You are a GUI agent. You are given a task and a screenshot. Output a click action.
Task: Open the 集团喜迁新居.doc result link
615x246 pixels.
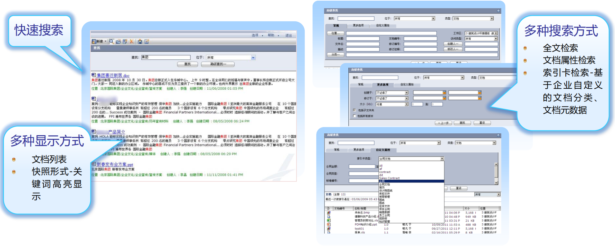[113, 76]
